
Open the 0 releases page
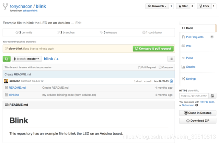coord(108,32)
